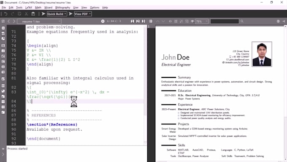Run the Quick Build command arrow
287x162 pixels.
(43, 14)
